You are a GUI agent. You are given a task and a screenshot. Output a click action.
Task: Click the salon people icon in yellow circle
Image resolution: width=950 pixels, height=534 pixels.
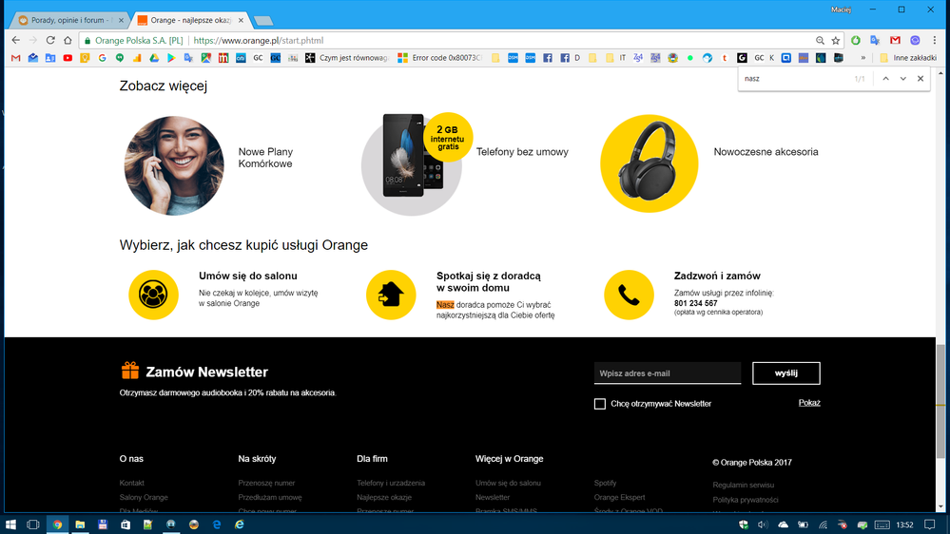click(153, 295)
